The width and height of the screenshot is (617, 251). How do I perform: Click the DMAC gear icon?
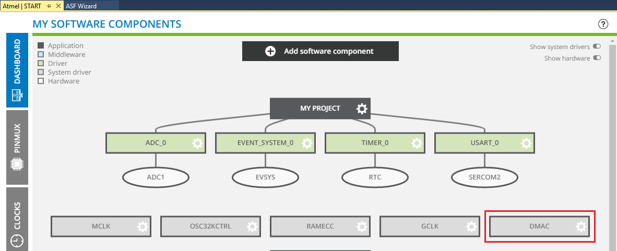click(x=581, y=226)
